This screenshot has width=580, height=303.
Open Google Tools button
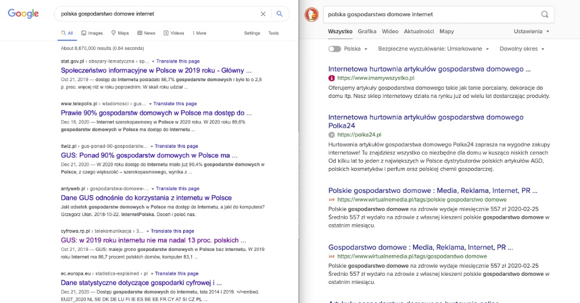[273, 33]
